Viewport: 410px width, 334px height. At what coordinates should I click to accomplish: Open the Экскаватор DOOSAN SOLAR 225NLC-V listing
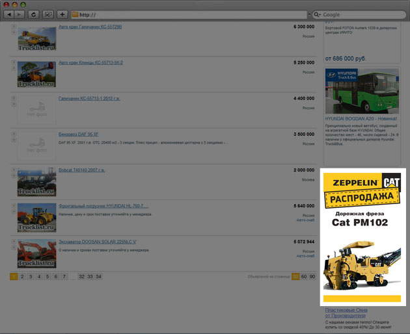97,242
